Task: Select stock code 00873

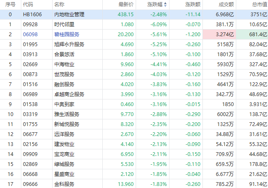Action: click(x=30, y=74)
